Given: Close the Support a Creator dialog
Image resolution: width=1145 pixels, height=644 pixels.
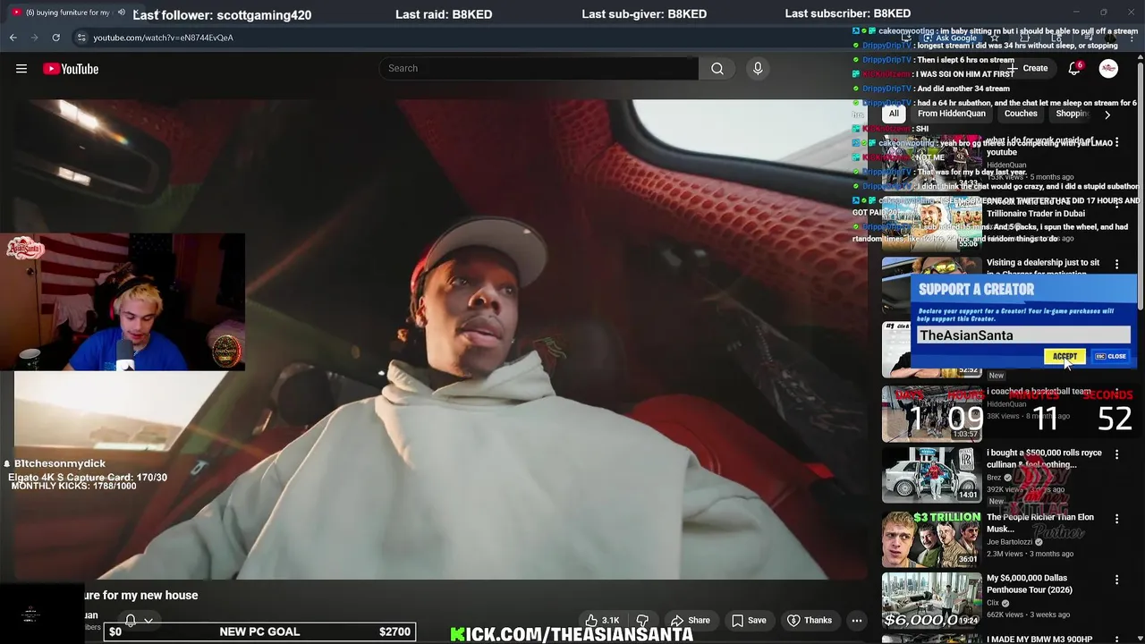Looking at the screenshot, I should 1111,356.
